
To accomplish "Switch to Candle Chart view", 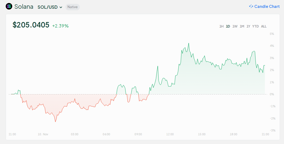I will pos(267,7).
